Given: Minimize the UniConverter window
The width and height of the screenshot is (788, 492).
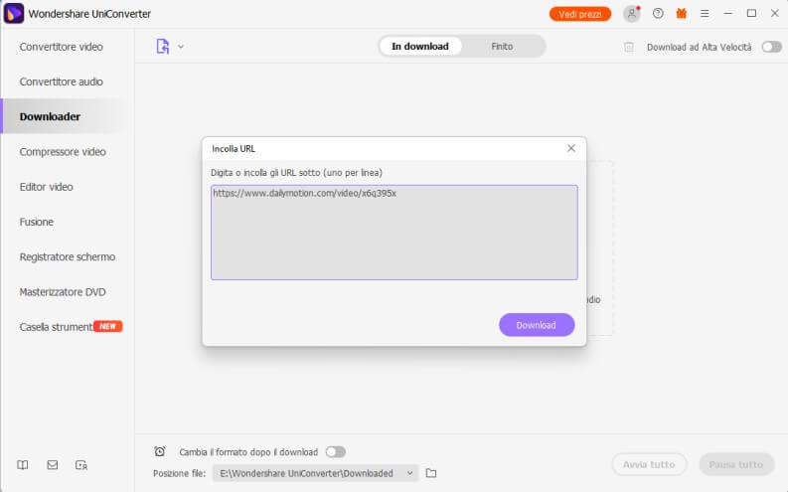Looking at the screenshot, I should pos(727,14).
